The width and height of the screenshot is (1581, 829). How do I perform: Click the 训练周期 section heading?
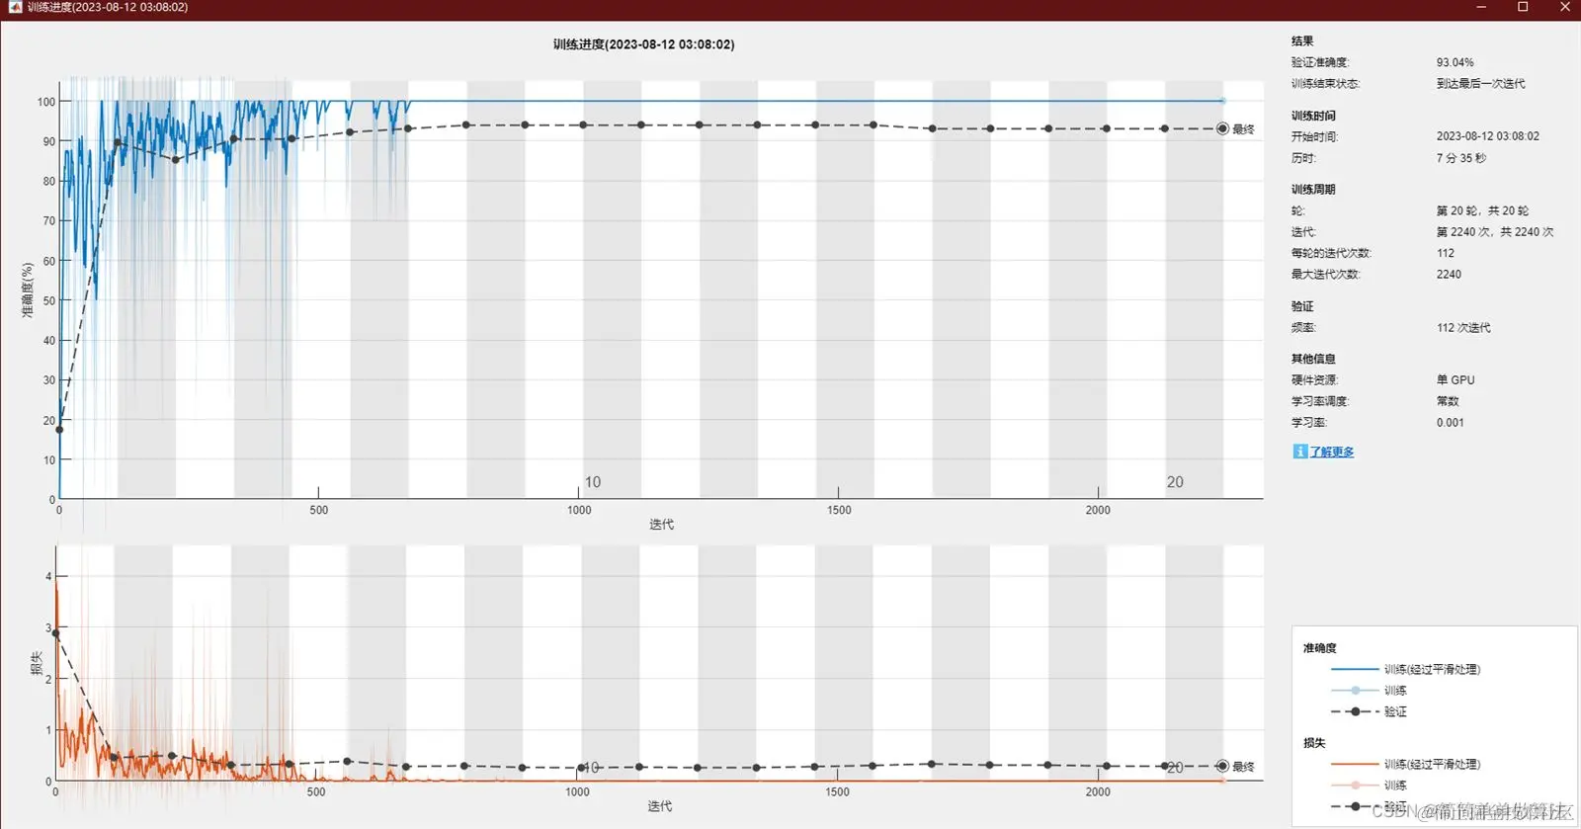(1313, 190)
